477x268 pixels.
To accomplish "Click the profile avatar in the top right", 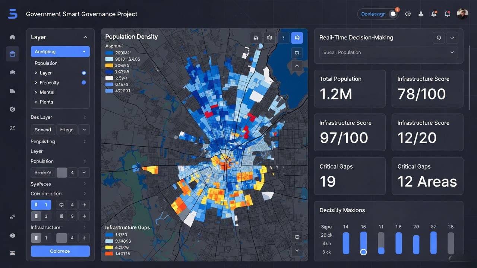I will click(462, 14).
